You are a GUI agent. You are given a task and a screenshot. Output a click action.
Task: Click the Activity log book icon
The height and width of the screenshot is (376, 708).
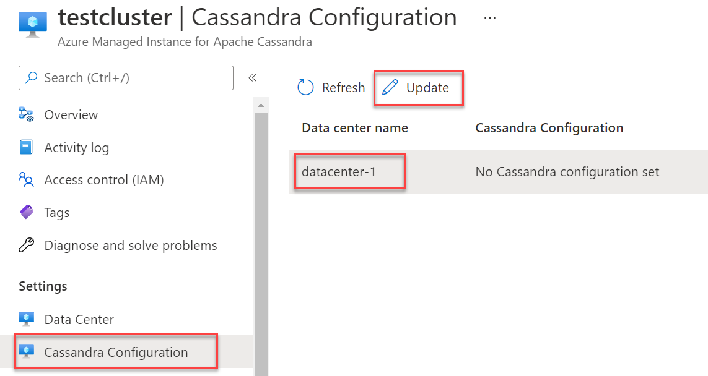26,148
